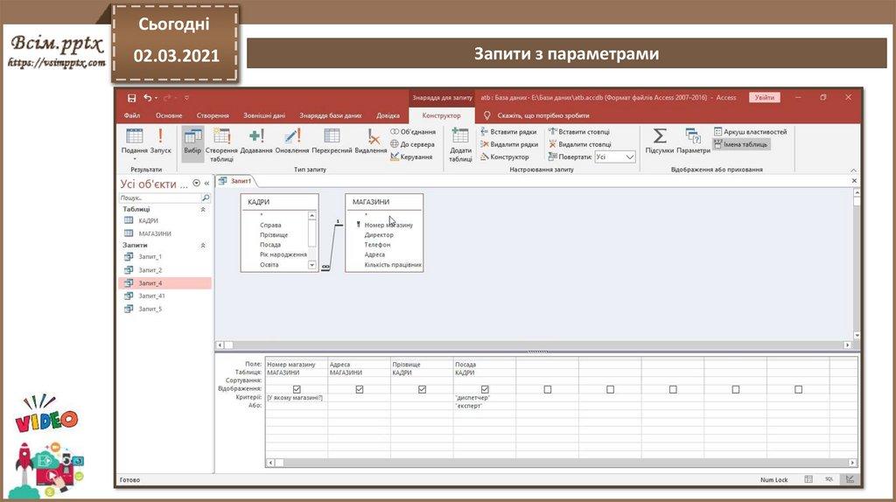This screenshot has width=896, height=502.
Task: Toggle the Підсумки totals icon
Action: click(660, 140)
